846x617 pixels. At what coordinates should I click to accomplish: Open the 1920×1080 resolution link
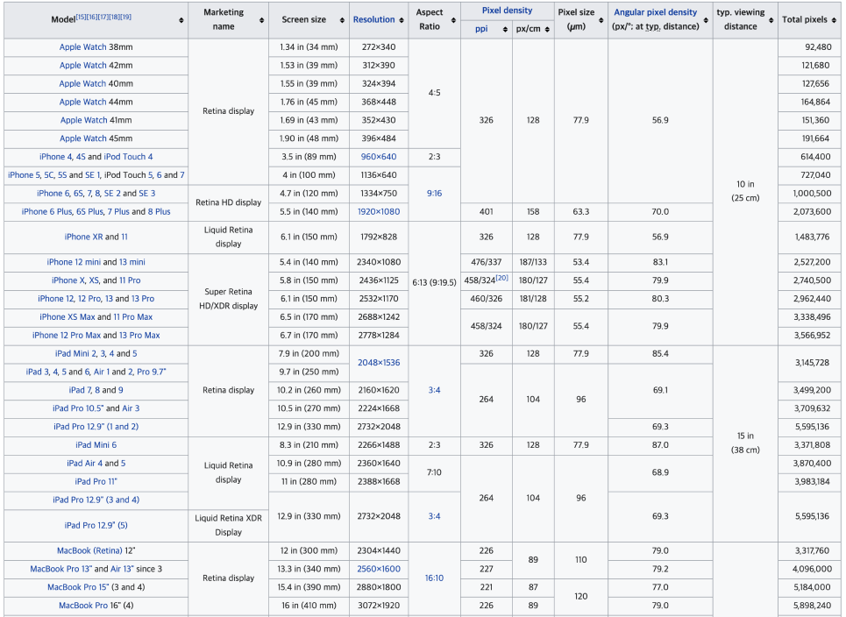[x=379, y=211]
